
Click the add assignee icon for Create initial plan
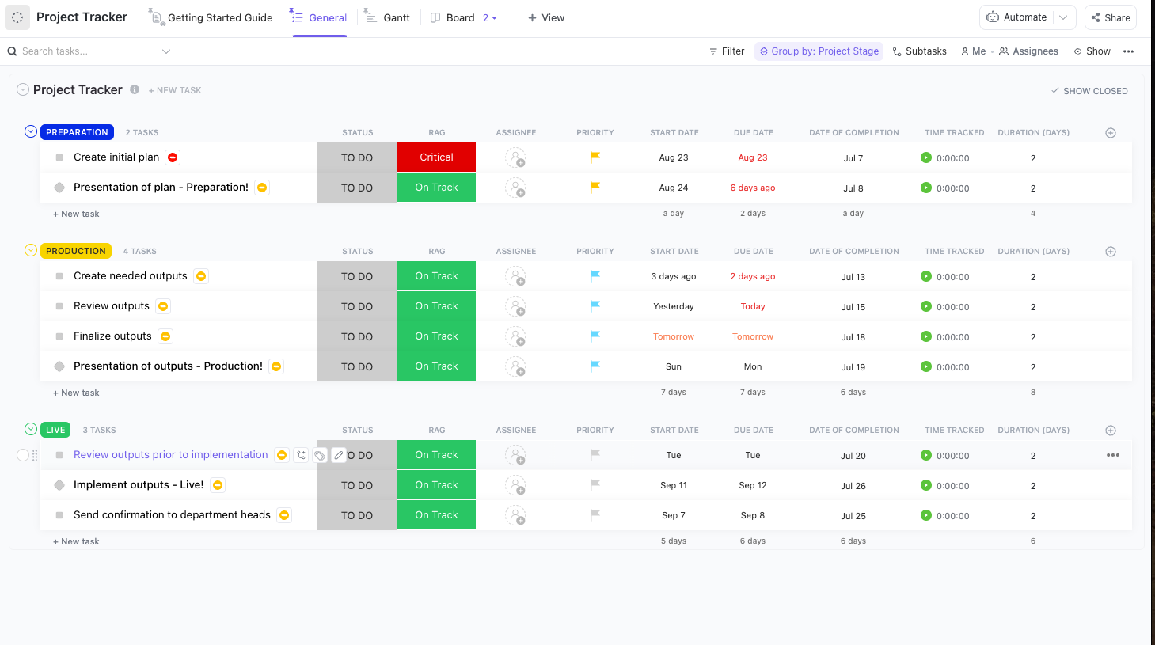tap(515, 157)
